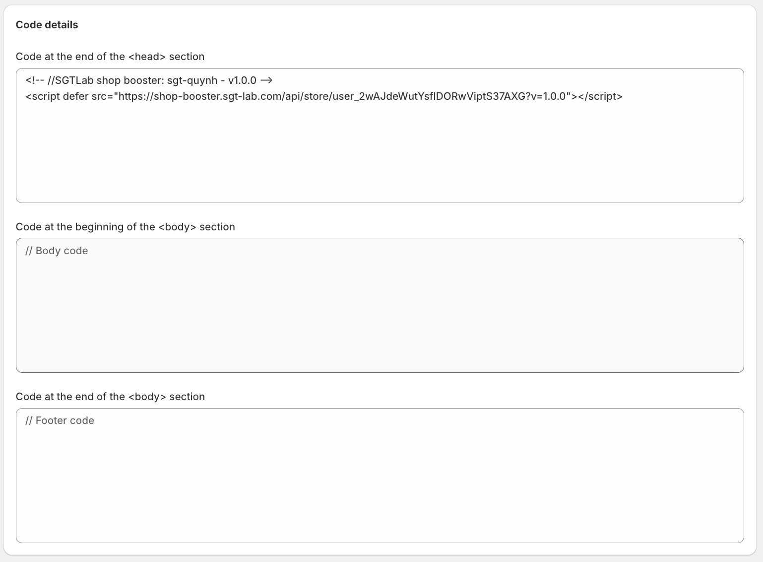
Task: Click the "// Body code" placeholder text
Action: 57,251
